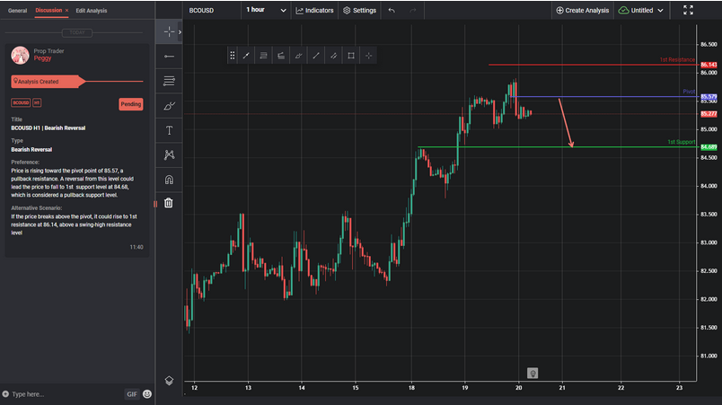
Task: Pick trend line in floating toolbar
Action: 246,56
